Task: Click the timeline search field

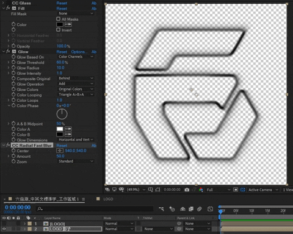Action: [x=95, y=209]
